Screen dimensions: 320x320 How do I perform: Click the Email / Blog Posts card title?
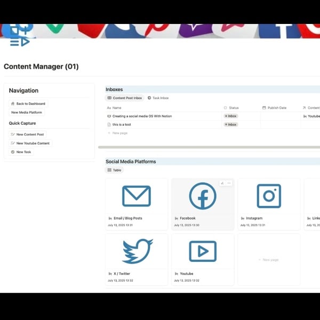128,218
